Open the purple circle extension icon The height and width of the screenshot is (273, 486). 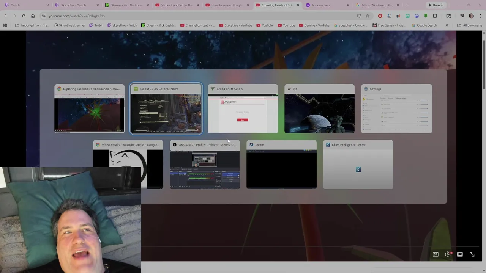pos(417,16)
